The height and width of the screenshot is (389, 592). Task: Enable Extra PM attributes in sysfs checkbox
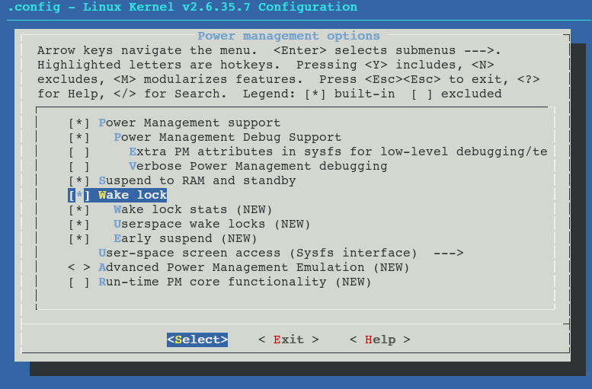tap(79, 152)
